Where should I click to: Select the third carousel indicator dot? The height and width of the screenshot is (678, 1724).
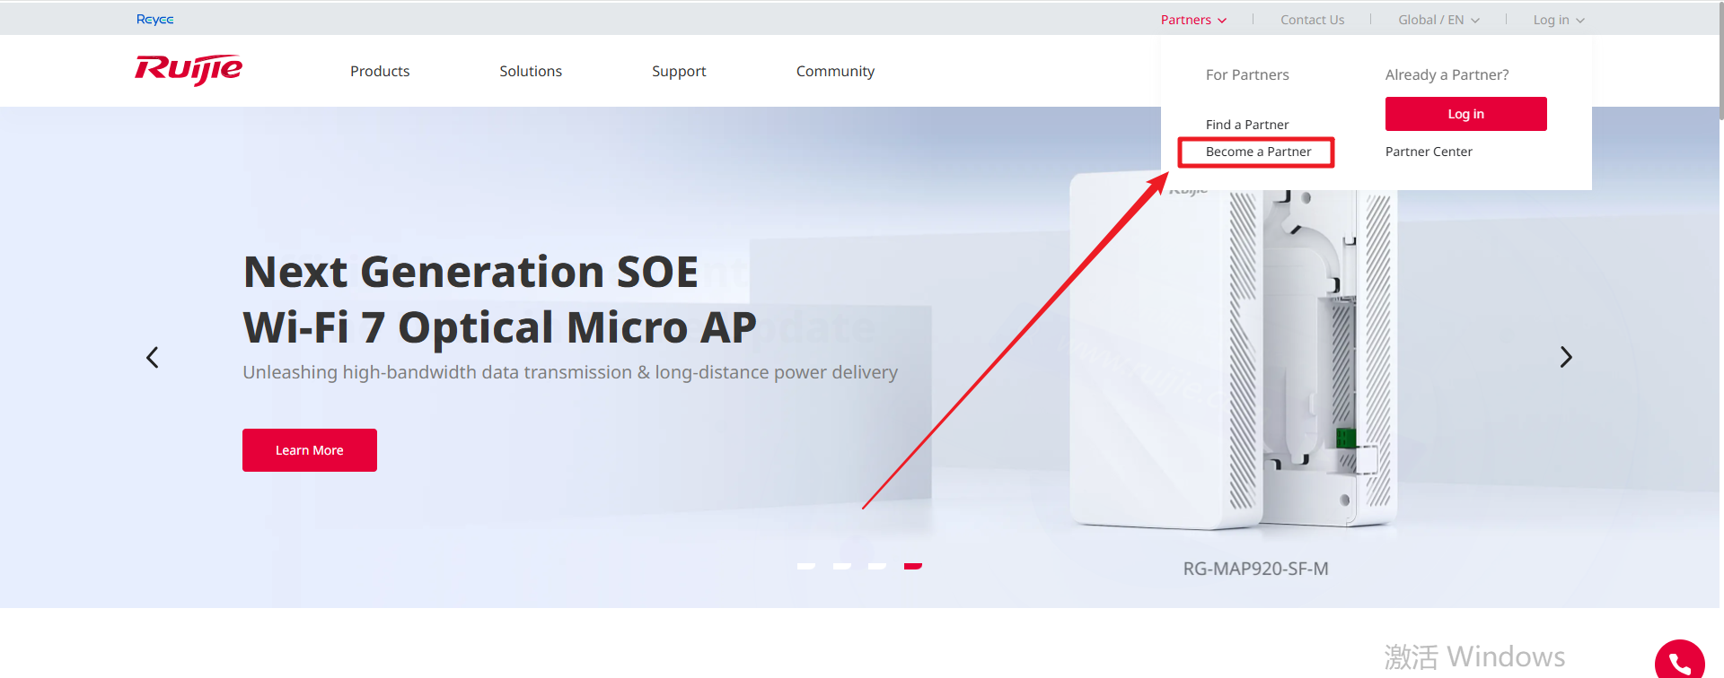pyautogui.click(x=877, y=566)
